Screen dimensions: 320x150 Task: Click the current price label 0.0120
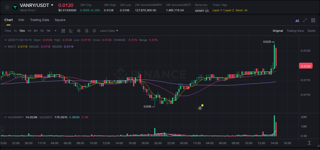tap(306, 66)
